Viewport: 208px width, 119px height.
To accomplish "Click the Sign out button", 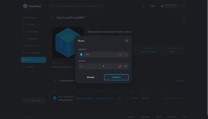I will coord(33,101).
